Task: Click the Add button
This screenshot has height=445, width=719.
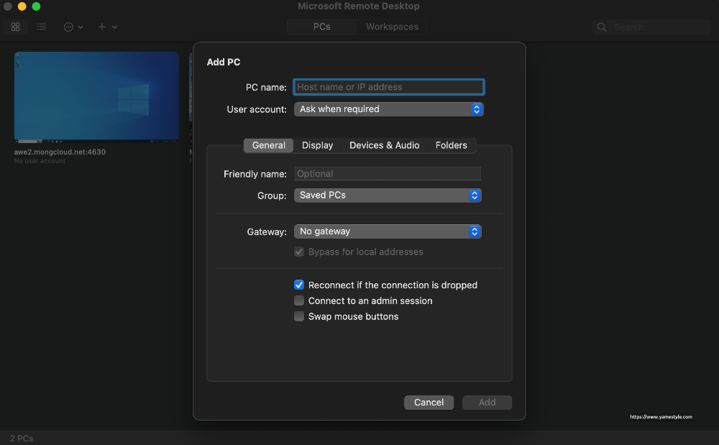Action: (x=487, y=403)
